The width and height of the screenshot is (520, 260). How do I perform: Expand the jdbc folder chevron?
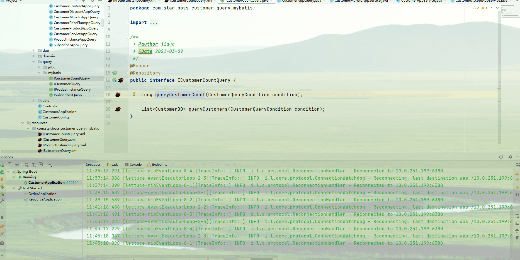39,67
